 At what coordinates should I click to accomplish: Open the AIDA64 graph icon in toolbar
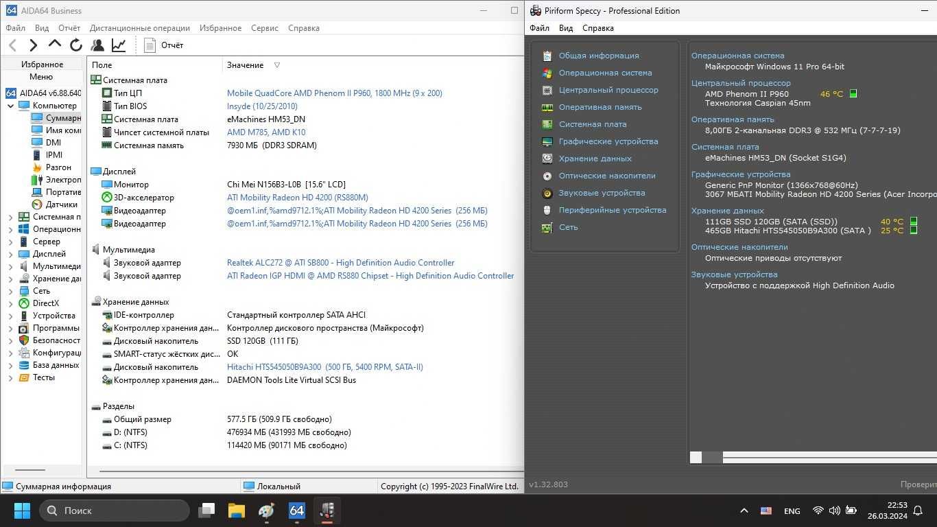coord(119,45)
